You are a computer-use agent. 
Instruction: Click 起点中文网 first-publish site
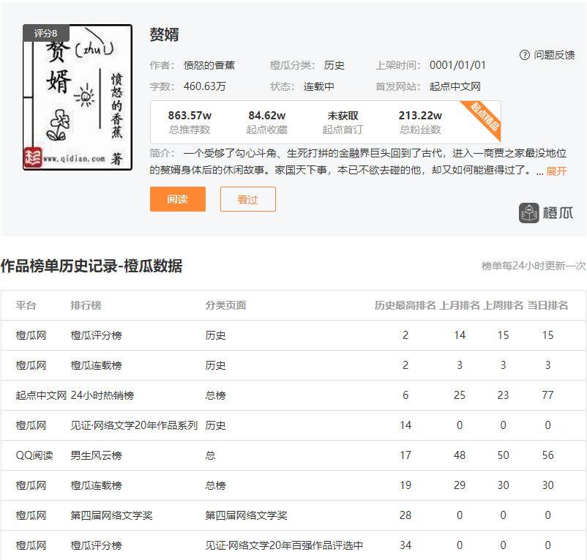pos(455,86)
